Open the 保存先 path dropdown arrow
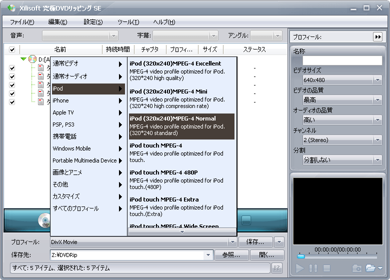Screen dimensions: 390x280 pos(208,255)
